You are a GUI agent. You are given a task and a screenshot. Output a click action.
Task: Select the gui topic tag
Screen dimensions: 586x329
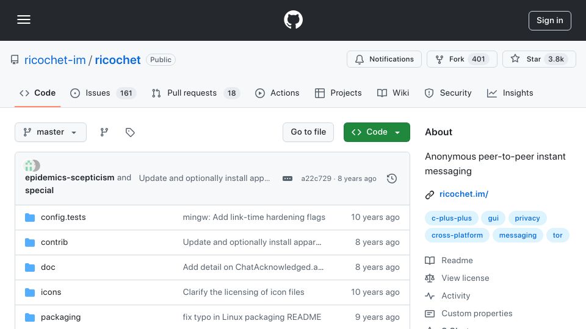493,218
